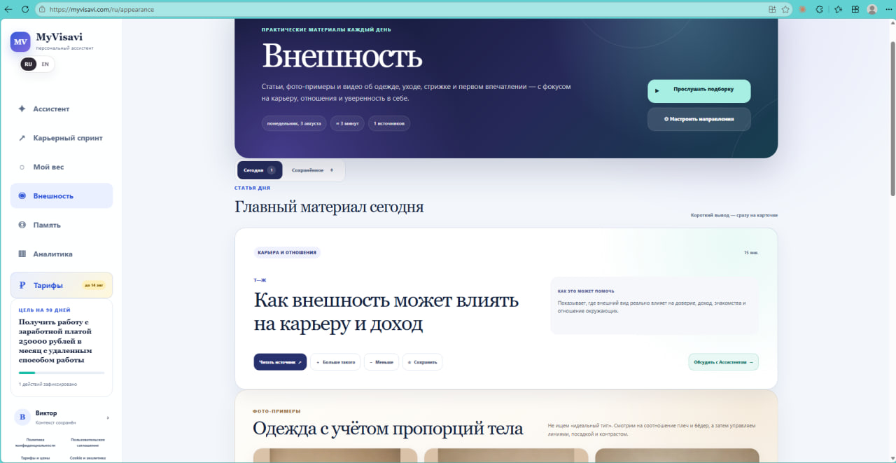896x463 pixels.
Task: Click the first photo example thumbnail
Action: pyautogui.click(x=335, y=455)
